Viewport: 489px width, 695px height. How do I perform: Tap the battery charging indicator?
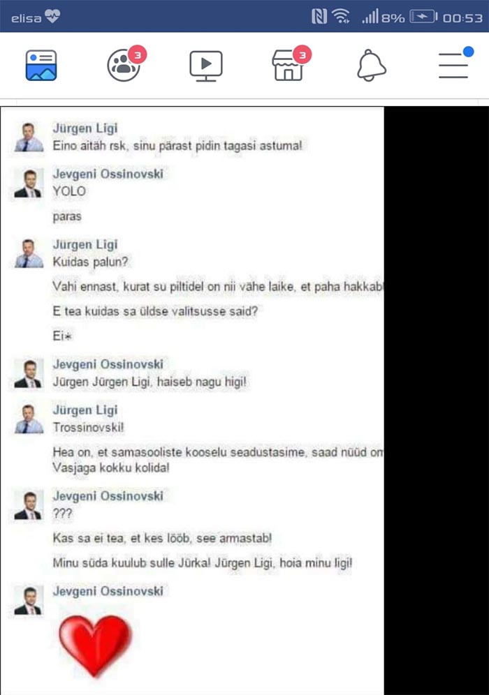(x=423, y=17)
